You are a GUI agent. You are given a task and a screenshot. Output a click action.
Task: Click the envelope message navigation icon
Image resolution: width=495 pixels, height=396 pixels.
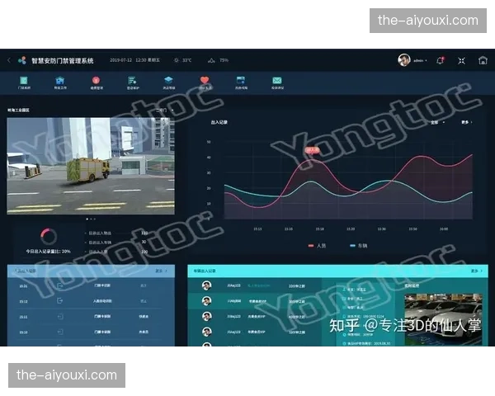[x=277, y=81]
